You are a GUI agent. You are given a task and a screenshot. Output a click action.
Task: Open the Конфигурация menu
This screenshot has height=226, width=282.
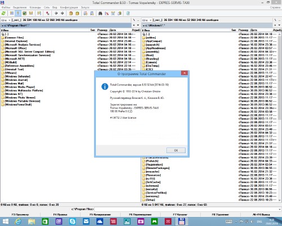tap(69, 7)
